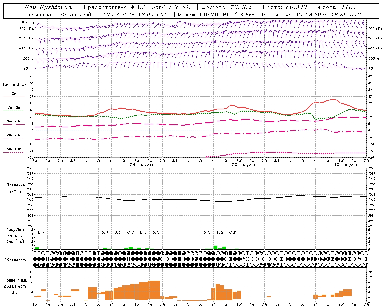The image size is (384, 307).
Task: Select the forecast start time 07.08.2025 12:00 UTC
Action: coord(136,15)
